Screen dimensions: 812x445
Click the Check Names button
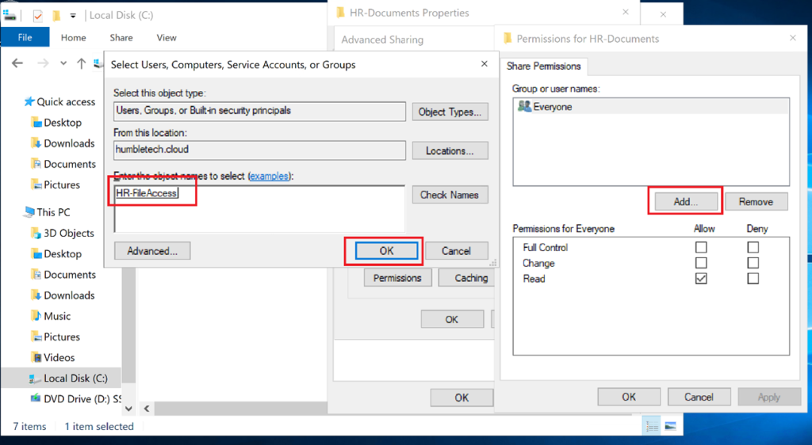450,195
